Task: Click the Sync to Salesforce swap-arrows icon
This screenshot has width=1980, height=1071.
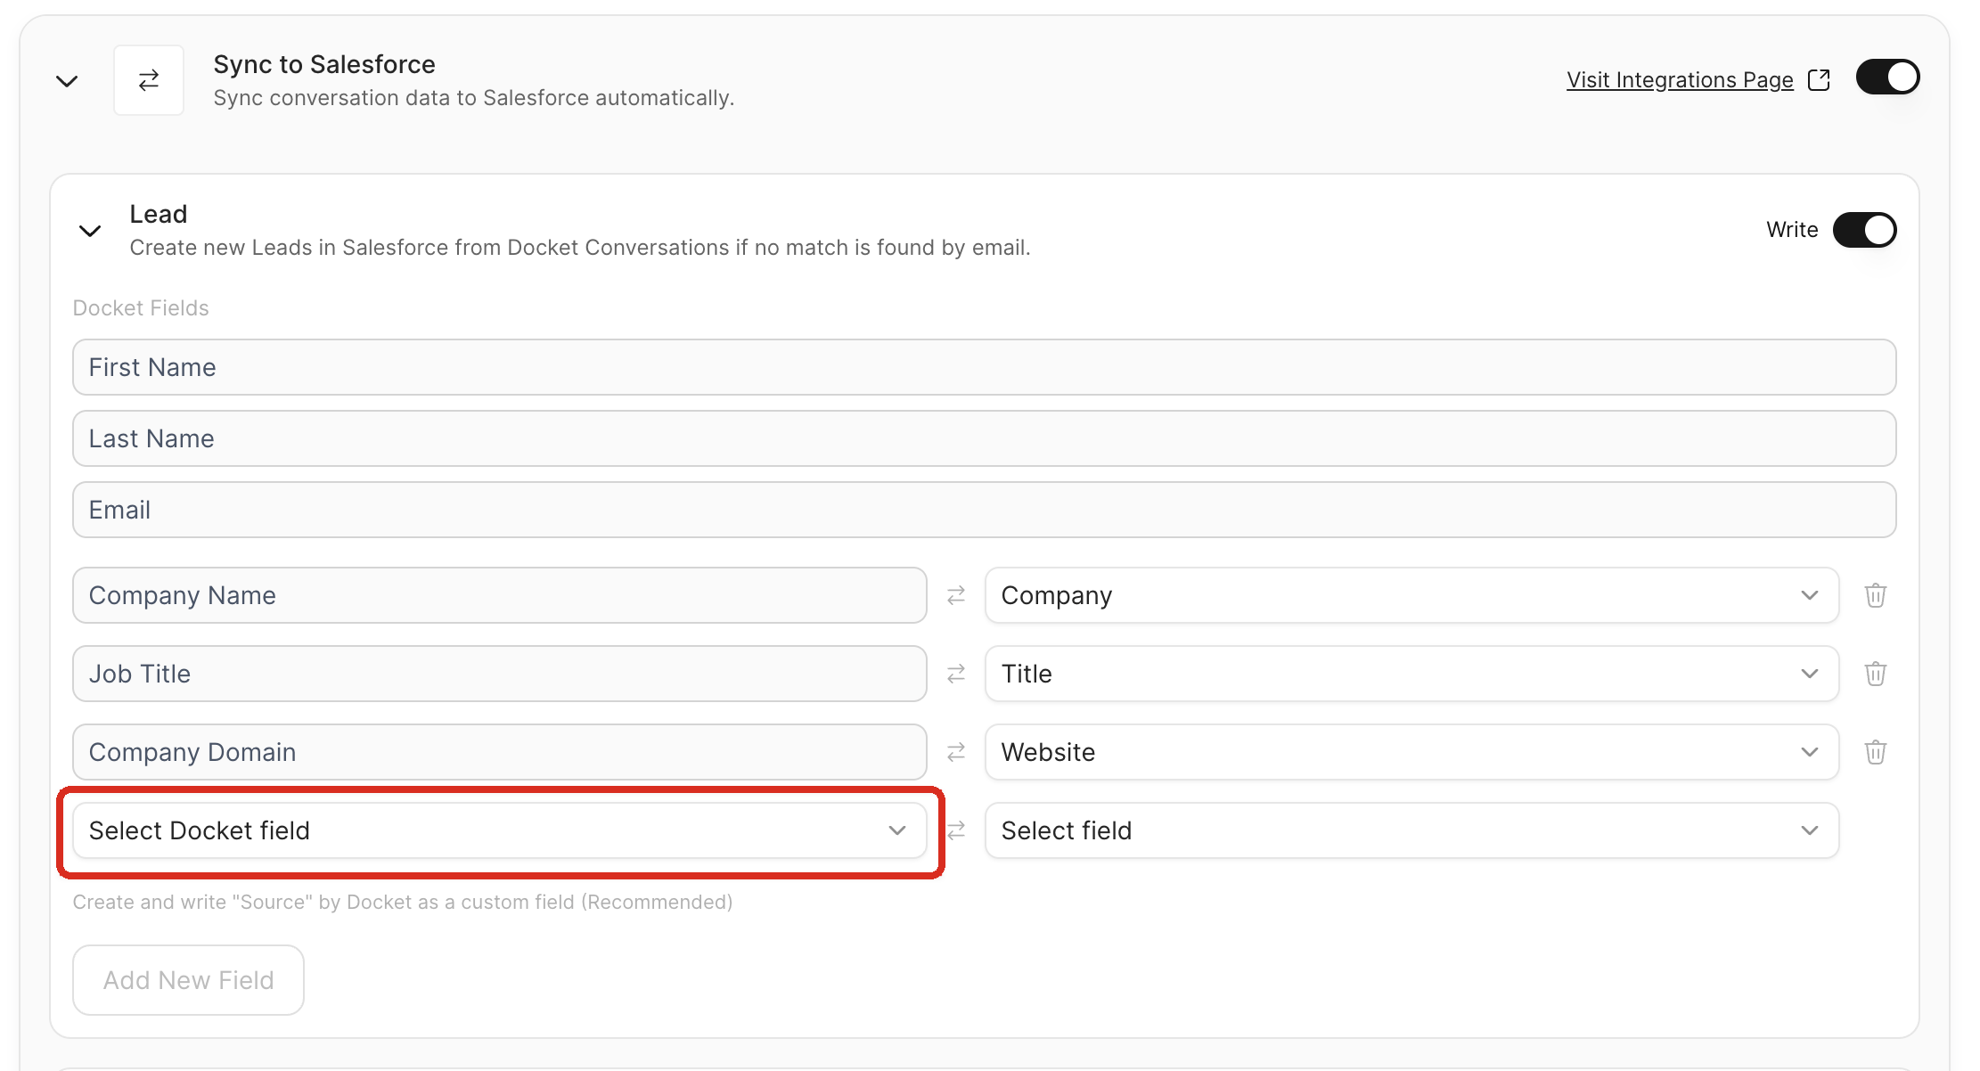Action: [149, 80]
